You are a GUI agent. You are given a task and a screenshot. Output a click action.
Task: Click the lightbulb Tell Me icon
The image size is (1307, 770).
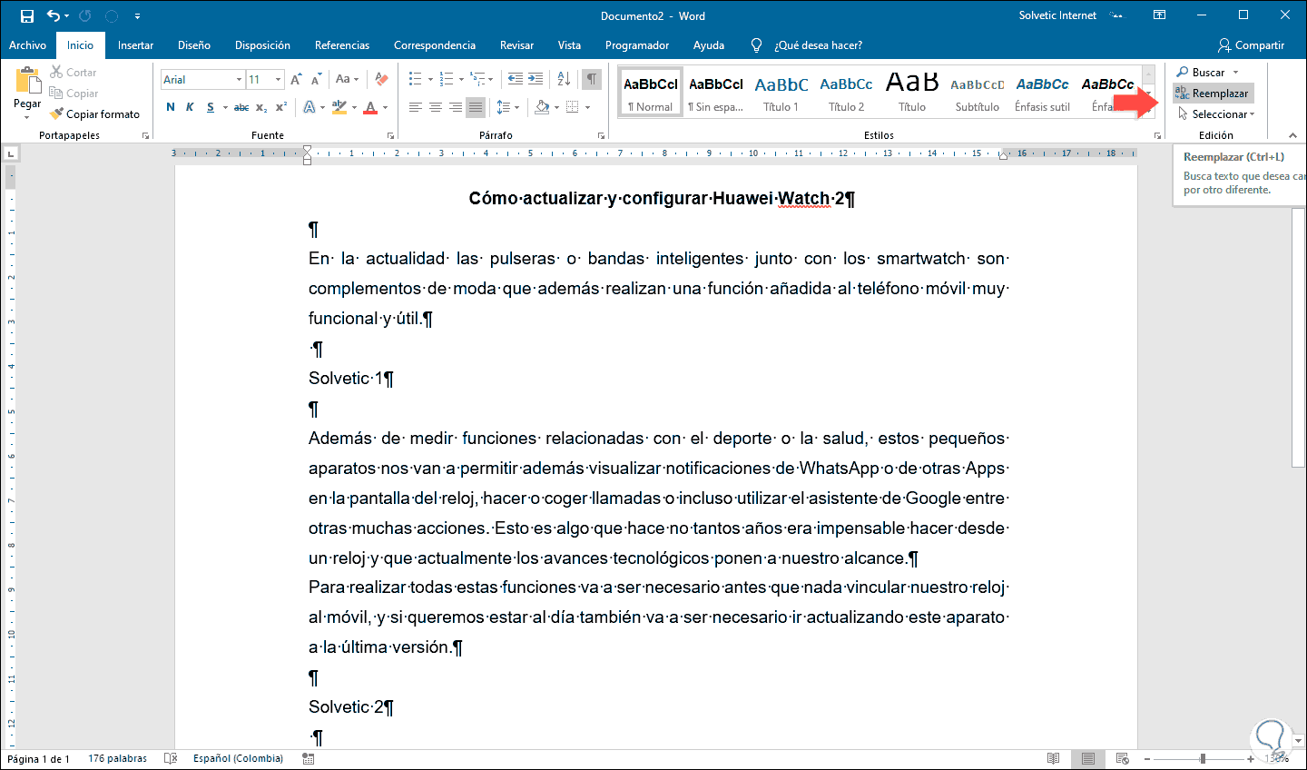coord(756,45)
